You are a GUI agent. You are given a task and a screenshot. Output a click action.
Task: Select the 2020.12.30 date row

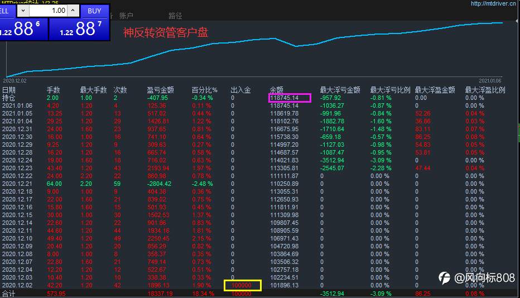click(17, 137)
